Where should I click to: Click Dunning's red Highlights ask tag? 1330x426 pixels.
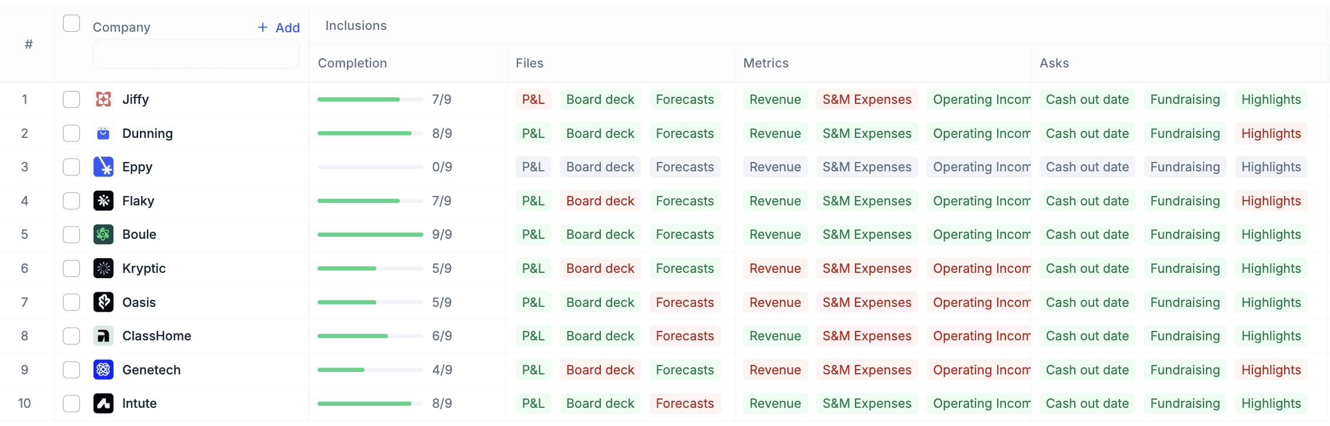click(x=1271, y=133)
